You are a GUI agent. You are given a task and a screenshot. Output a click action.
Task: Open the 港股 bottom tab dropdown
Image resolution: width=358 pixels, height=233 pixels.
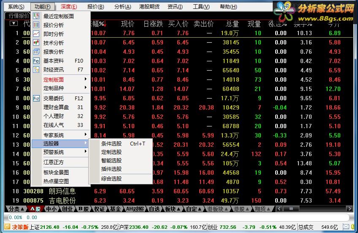tap(242, 209)
